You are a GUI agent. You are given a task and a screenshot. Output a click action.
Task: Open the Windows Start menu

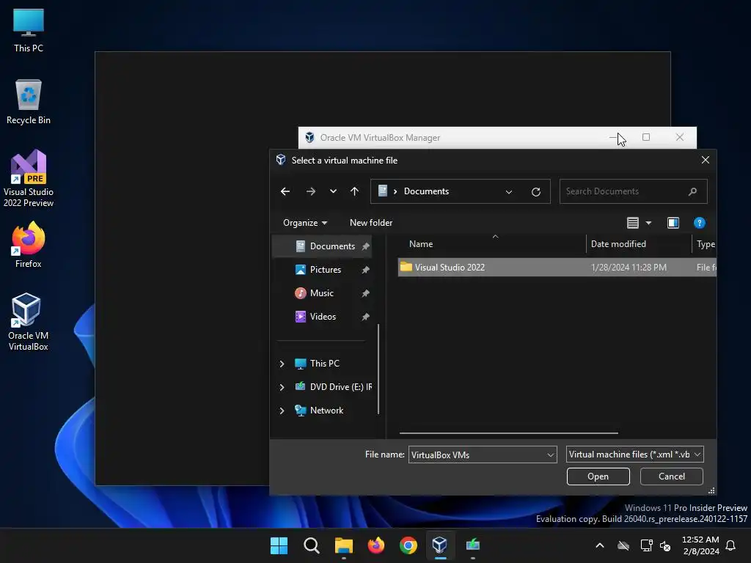point(279,545)
